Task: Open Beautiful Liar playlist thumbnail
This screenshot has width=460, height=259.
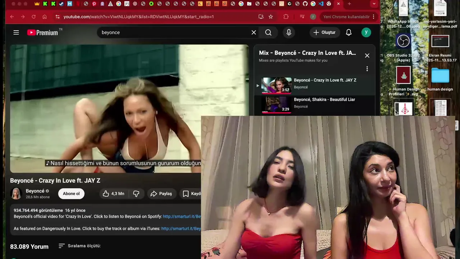Action: [276, 105]
